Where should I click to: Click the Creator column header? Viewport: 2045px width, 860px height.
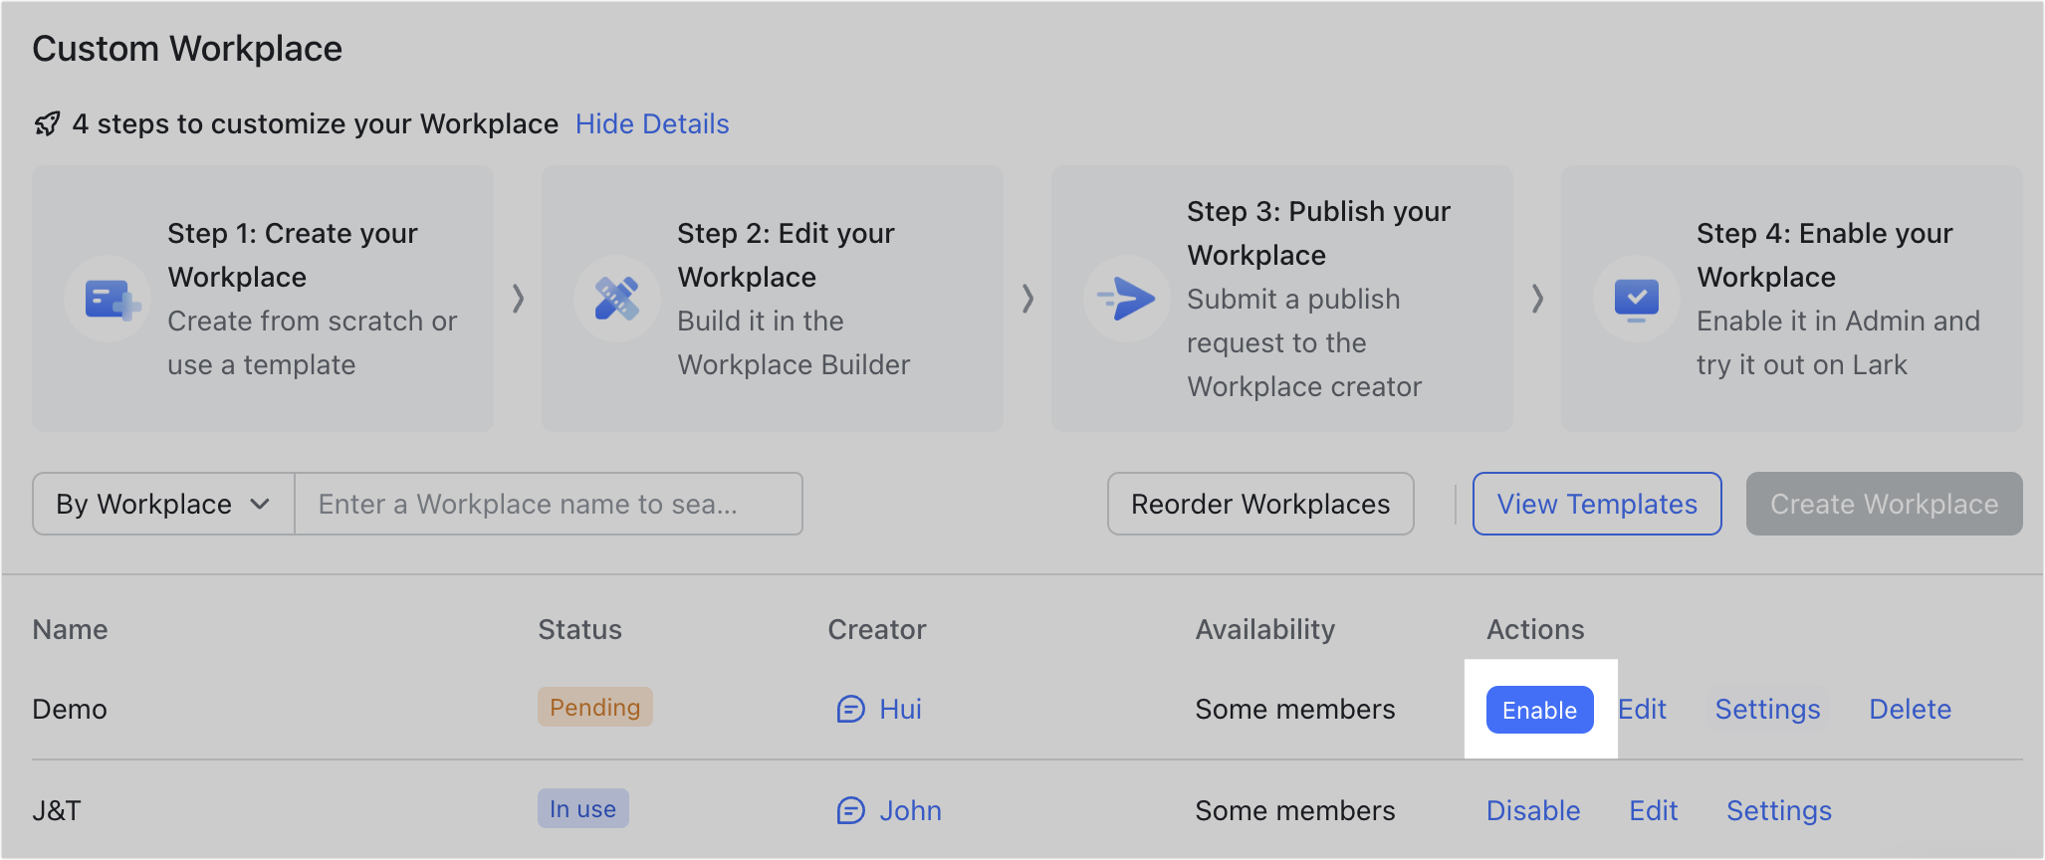877,629
